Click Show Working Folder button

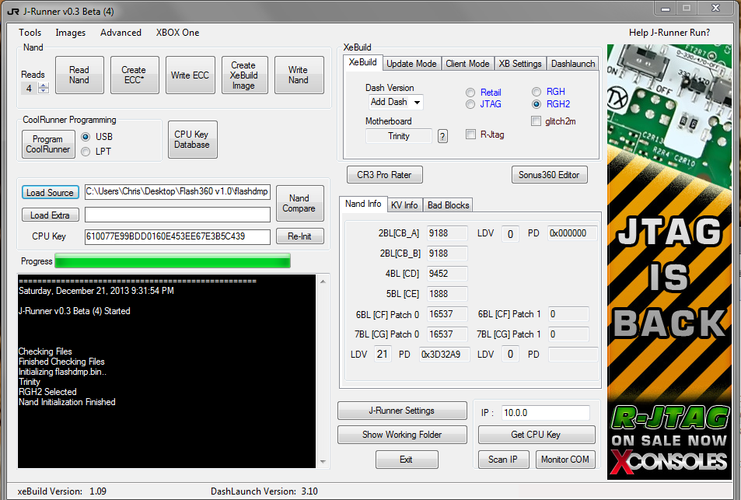(x=402, y=435)
